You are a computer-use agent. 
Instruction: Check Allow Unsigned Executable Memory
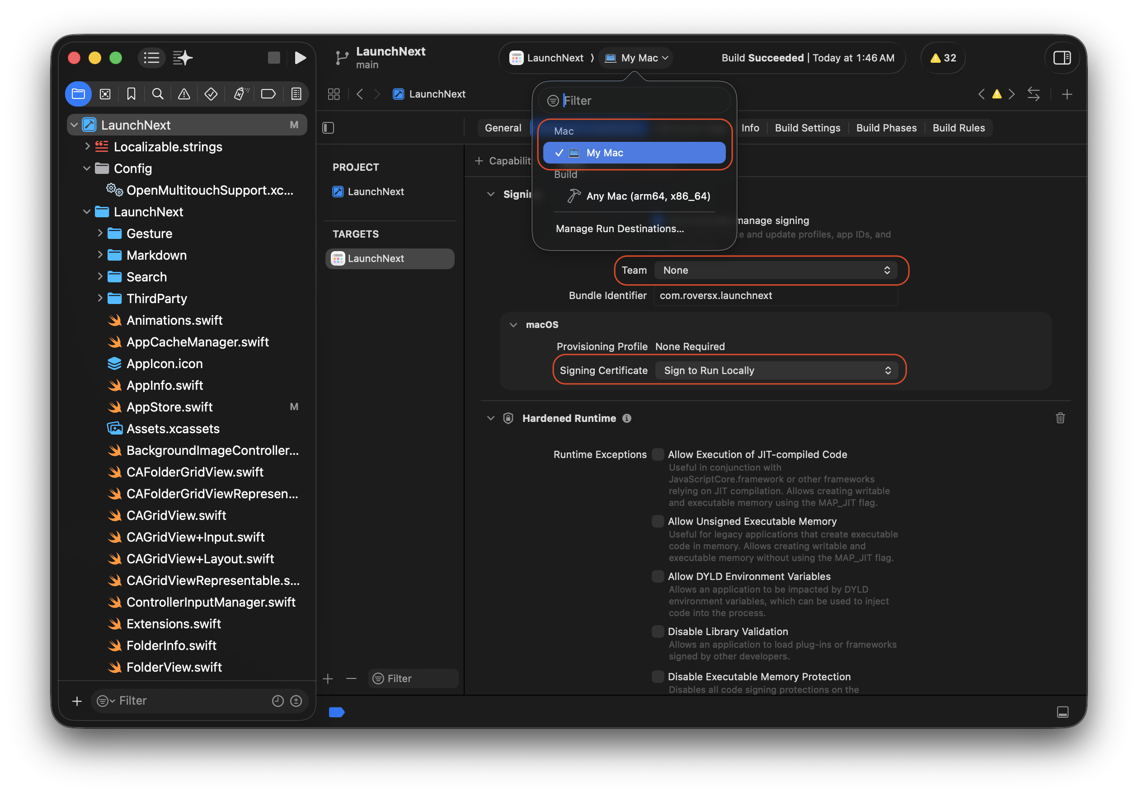pos(658,521)
